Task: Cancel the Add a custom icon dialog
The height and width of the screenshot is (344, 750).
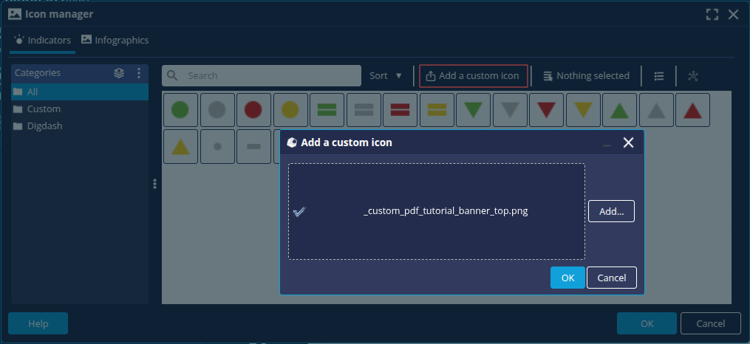Action: (x=611, y=278)
